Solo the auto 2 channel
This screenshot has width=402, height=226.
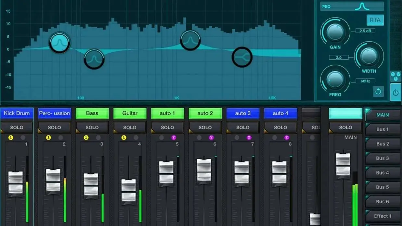205,127
